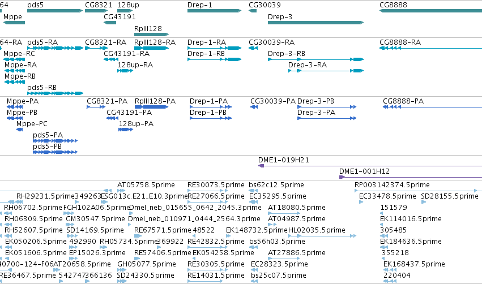
Task: Click the bs62c12.5prime EST label
Action: coord(276,185)
